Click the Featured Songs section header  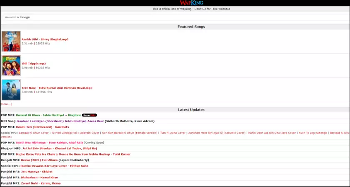tap(191, 27)
